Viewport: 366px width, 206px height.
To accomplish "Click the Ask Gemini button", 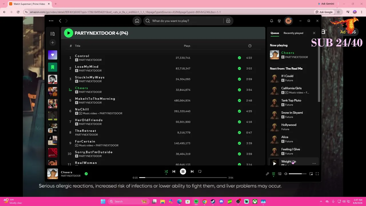I will pyautogui.click(x=326, y=4).
